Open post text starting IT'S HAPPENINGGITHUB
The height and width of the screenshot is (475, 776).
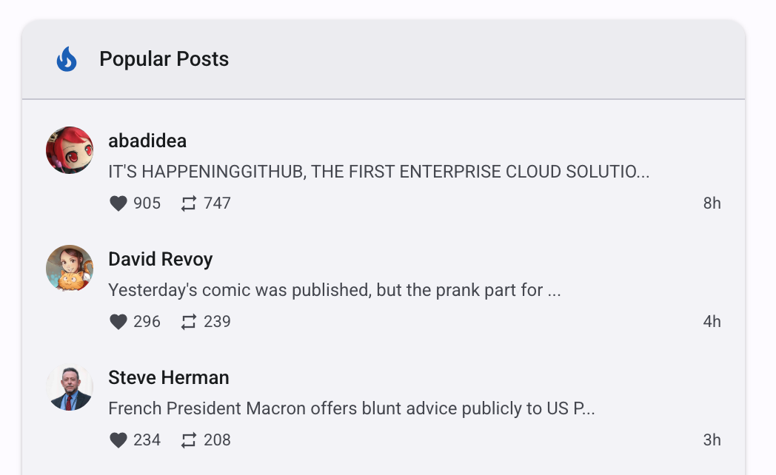click(378, 172)
